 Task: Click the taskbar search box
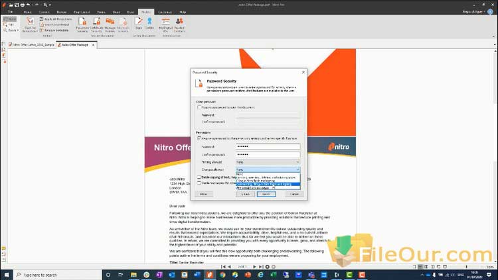(x=58, y=275)
